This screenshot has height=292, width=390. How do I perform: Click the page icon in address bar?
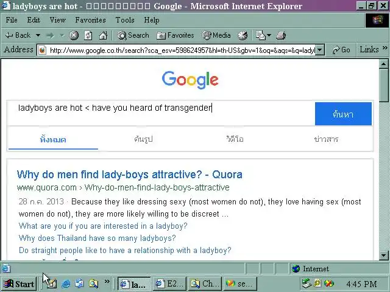pos(42,50)
